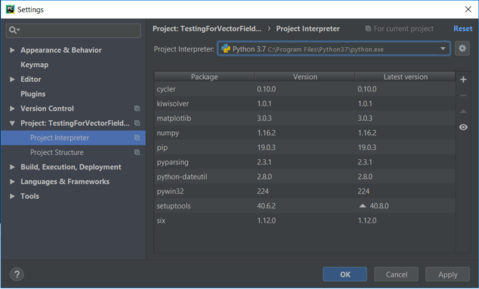Click the project-level icon beside Version Control
This screenshot has height=289, width=479.
point(137,109)
